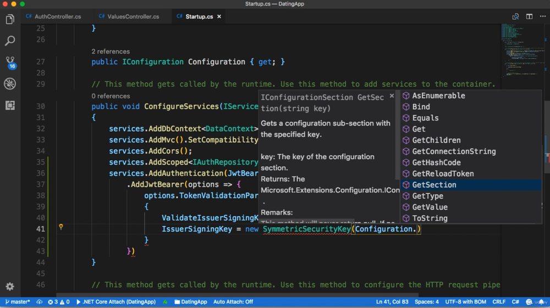Screen dimensions: 550x308
Task: Click the split editor icon
Action: click(x=529, y=16)
